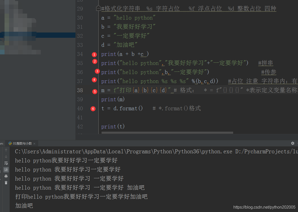Click the editor horizontal scrollbar
This screenshot has width=298, height=212.
click(x=167, y=133)
